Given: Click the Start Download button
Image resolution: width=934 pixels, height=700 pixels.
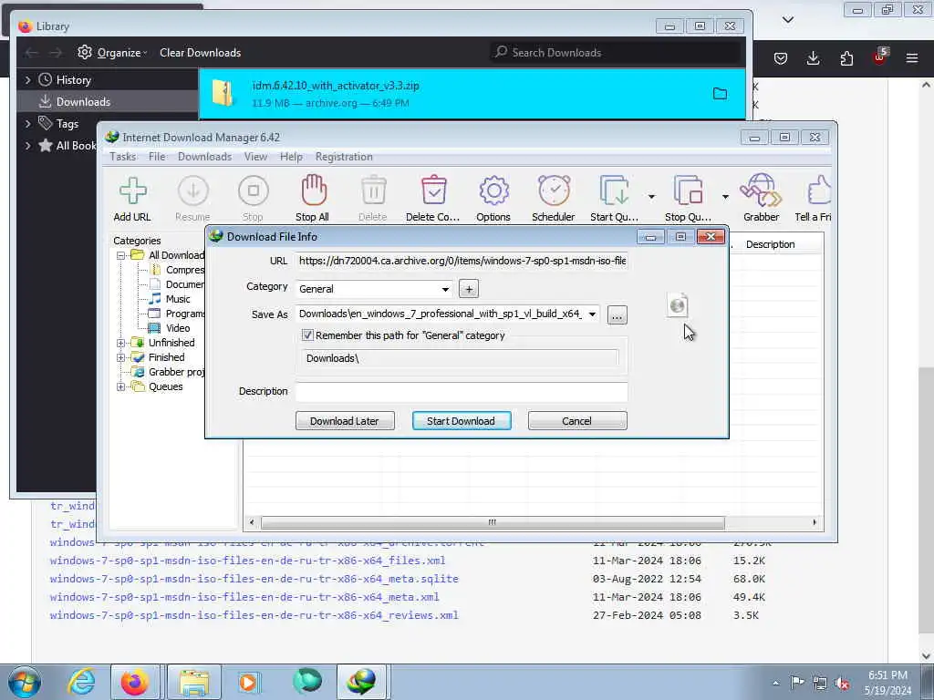Looking at the screenshot, I should pyautogui.click(x=461, y=421).
